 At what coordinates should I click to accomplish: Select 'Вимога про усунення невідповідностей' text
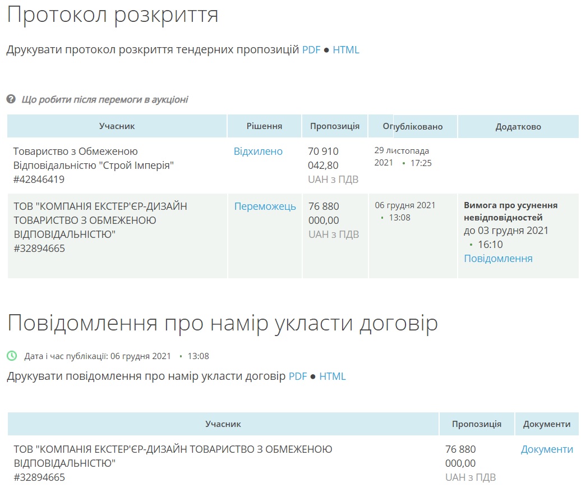click(x=510, y=212)
